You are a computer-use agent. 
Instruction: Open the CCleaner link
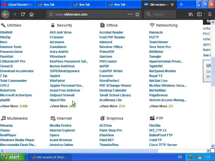click(x=57, y=37)
